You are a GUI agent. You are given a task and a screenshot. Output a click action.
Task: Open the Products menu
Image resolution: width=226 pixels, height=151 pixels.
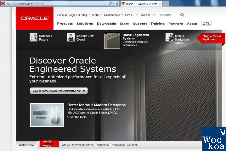pyautogui.click(x=65, y=24)
